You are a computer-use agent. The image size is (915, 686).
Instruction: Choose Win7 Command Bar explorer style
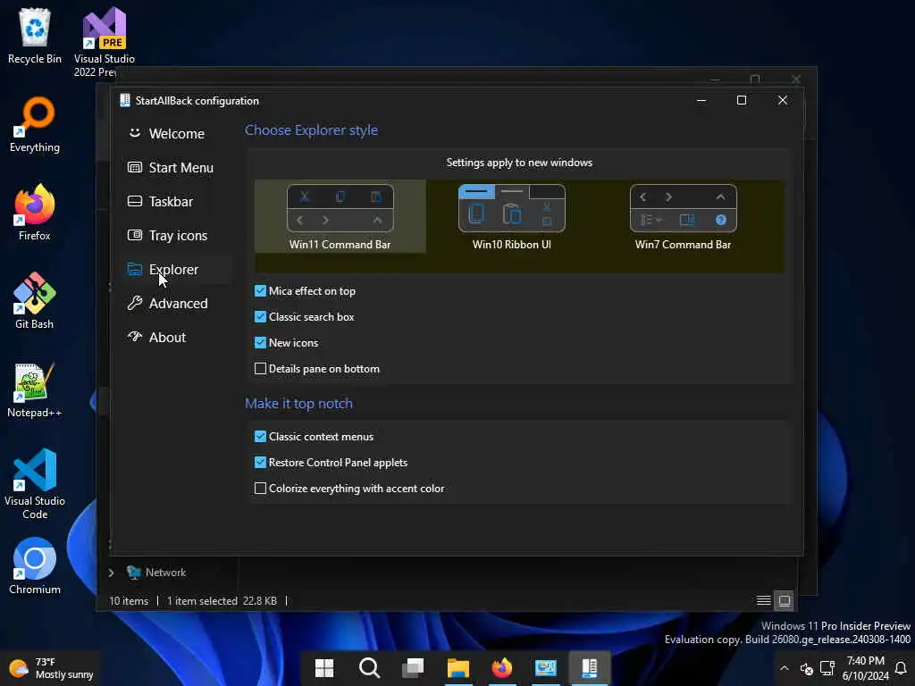click(x=683, y=216)
